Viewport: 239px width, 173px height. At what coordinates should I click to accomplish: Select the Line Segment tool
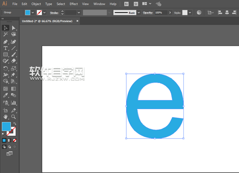pyautogui.click(x=14, y=48)
